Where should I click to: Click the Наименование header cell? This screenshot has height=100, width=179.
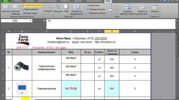pos(47,52)
